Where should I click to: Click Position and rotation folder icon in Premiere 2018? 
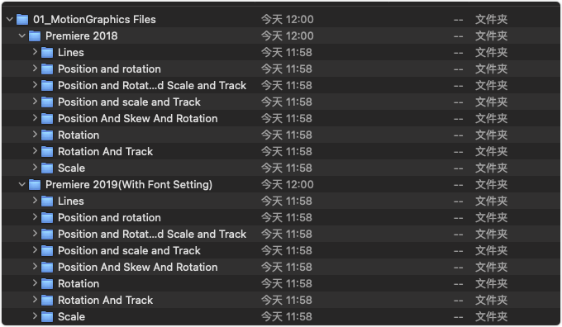coord(47,69)
